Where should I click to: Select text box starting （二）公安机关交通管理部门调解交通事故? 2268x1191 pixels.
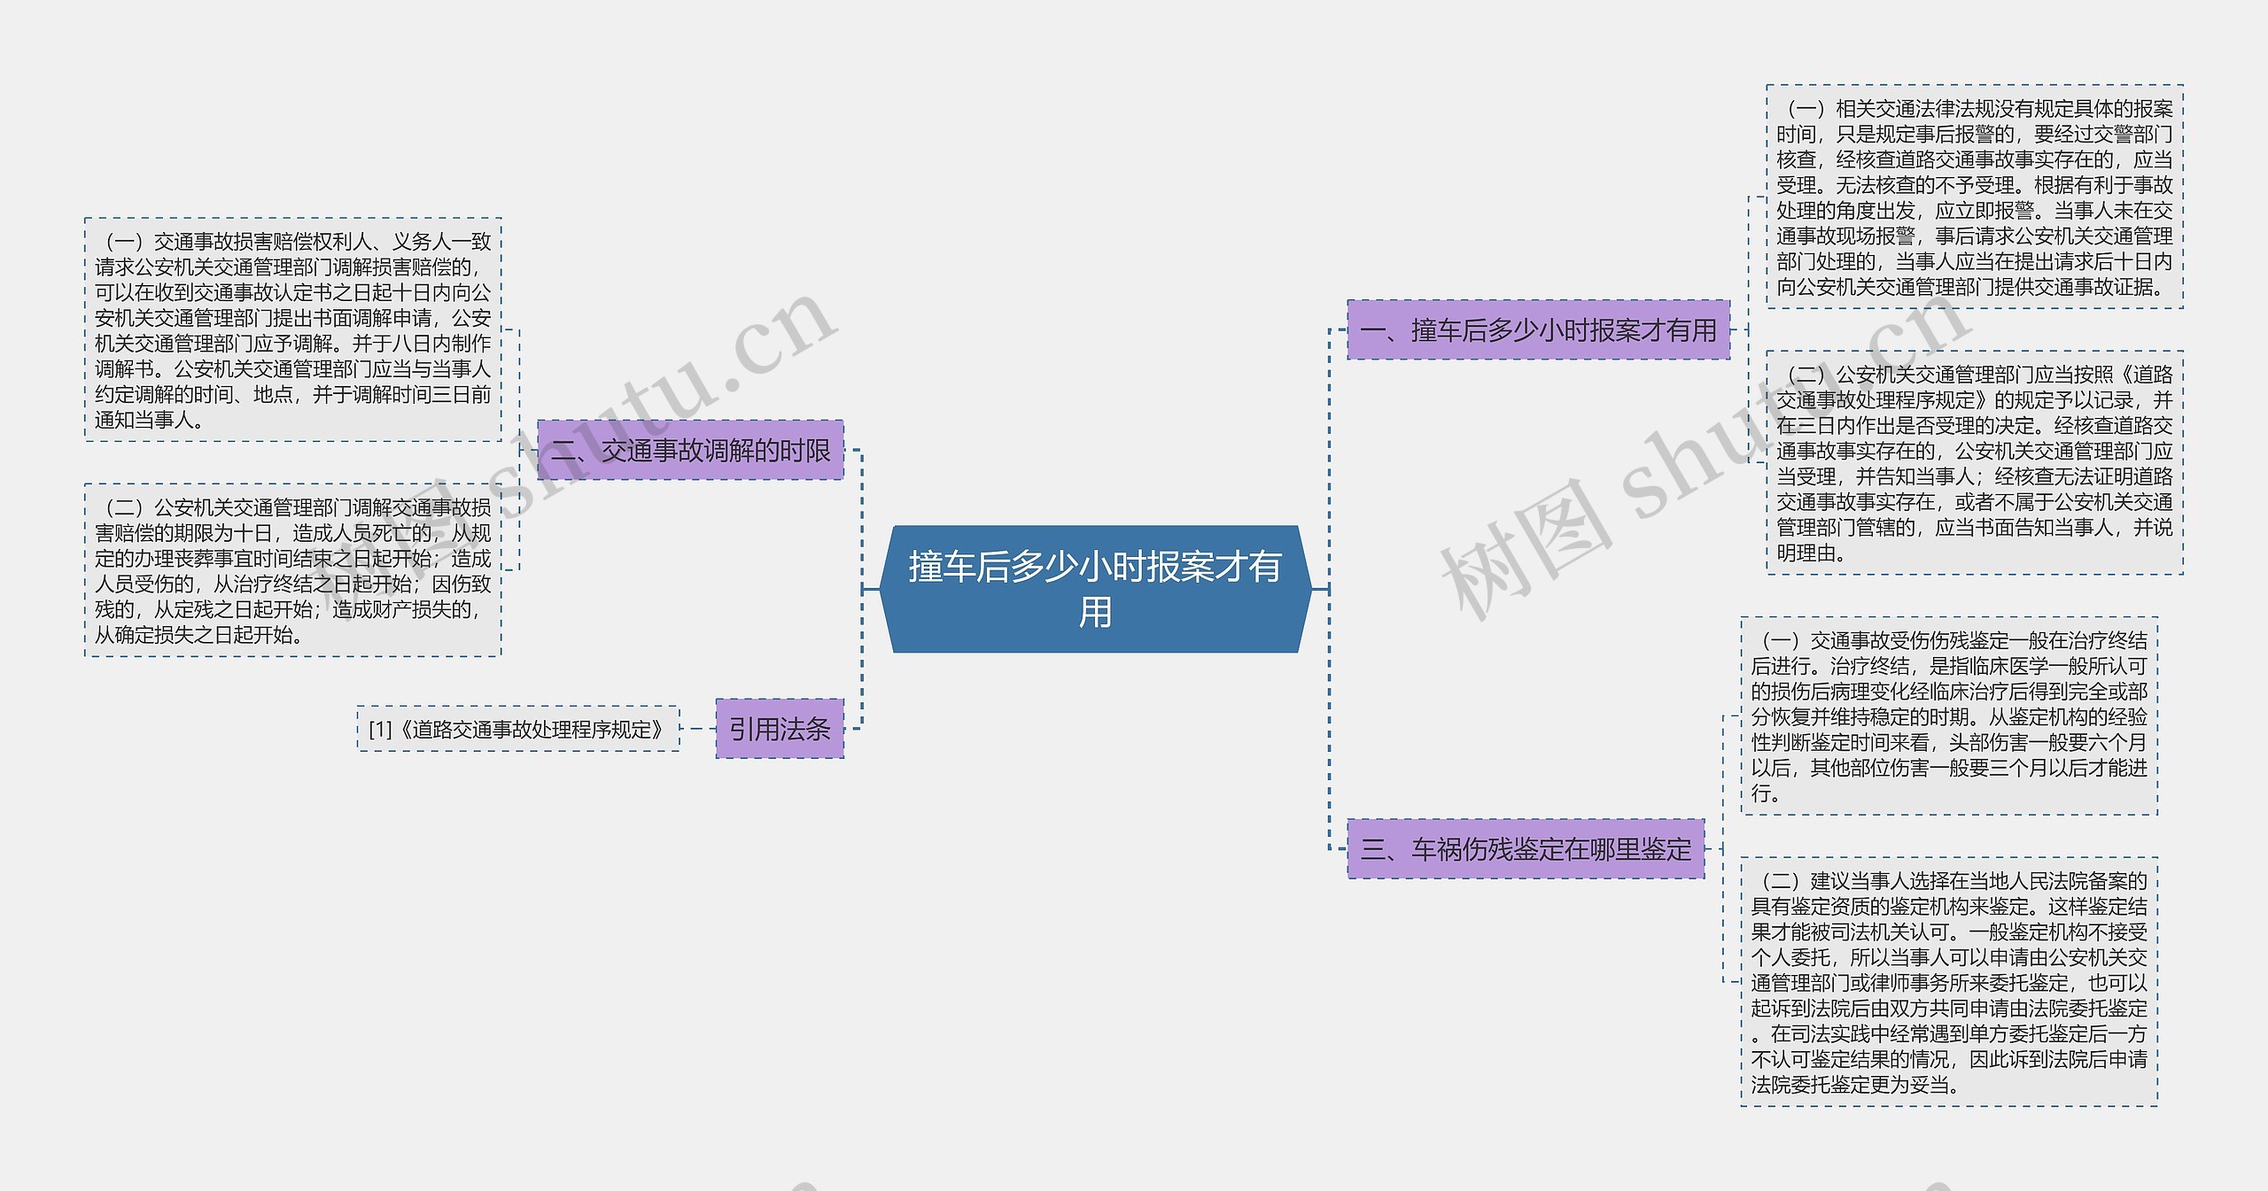(x=293, y=570)
